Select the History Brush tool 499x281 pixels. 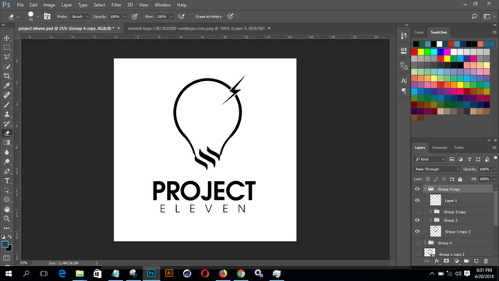(x=7, y=123)
